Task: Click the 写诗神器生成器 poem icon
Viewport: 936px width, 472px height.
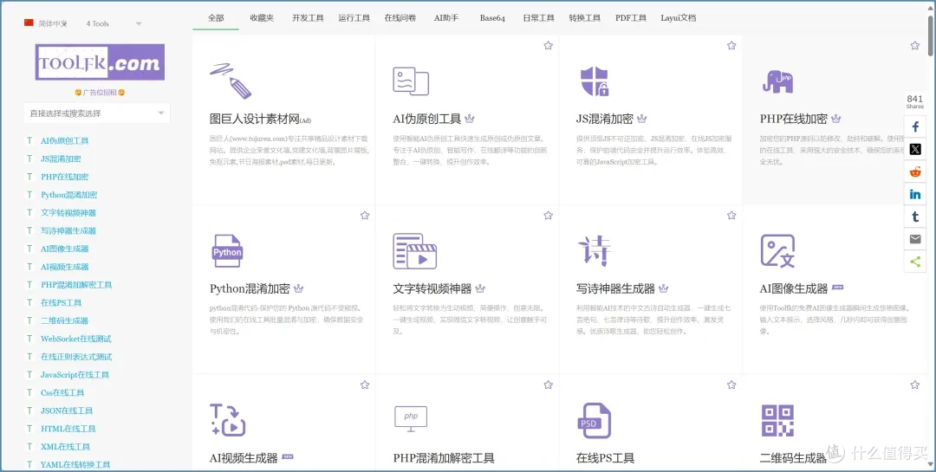Action: (x=594, y=251)
